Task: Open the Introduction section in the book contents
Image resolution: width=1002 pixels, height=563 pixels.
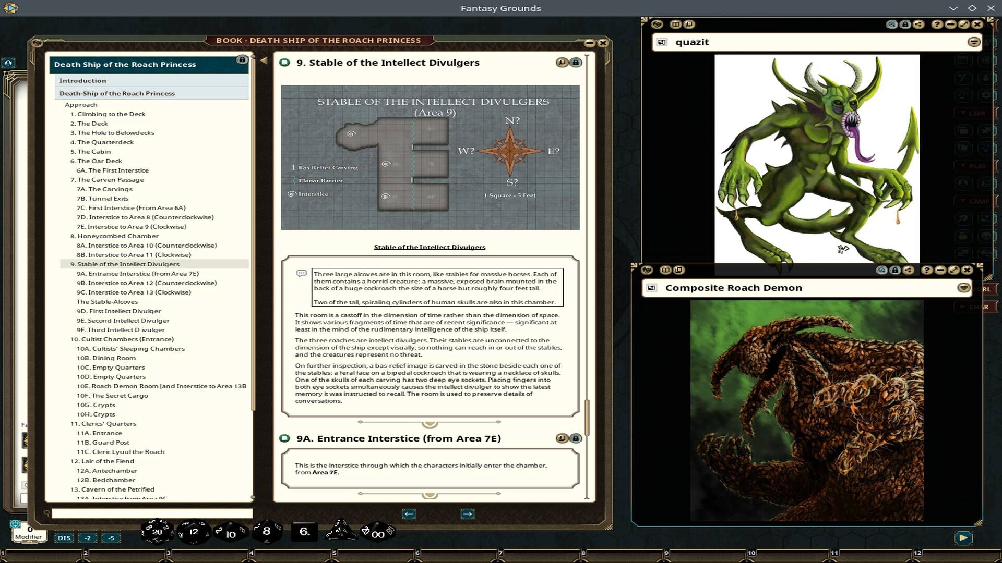Action: tap(82, 80)
